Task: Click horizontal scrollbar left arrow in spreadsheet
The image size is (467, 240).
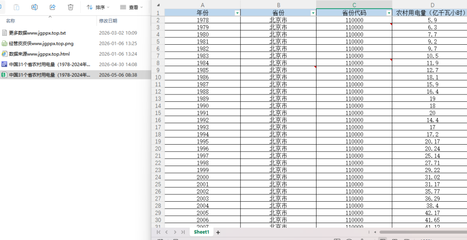Action: pyautogui.click(x=375, y=232)
